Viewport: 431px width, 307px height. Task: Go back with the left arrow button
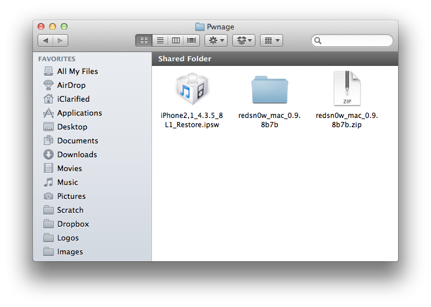click(46, 40)
